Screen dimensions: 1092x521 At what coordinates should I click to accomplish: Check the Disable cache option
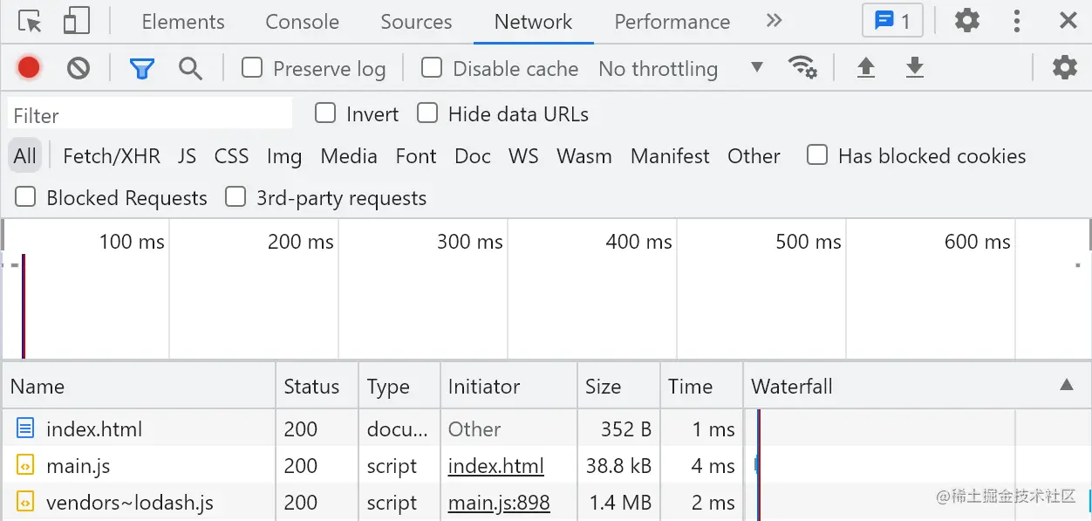[x=432, y=68]
